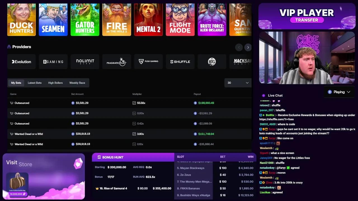The image size is (358, 201).
Task: Open the Latest Bets tab
Action: [x=35, y=83]
